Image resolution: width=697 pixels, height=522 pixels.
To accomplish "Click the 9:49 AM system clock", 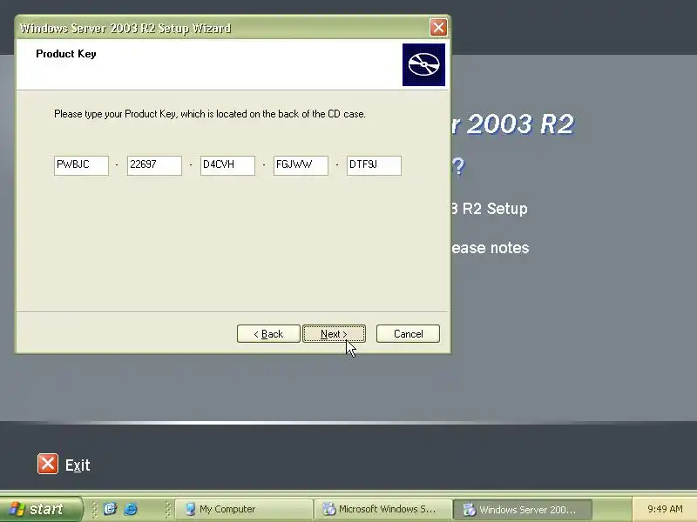I will pyautogui.click(x=665, y=509).
